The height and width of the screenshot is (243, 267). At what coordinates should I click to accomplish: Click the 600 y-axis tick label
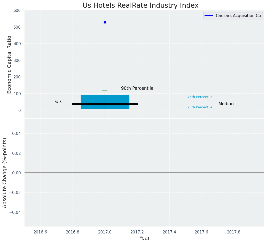pyautogui.click(x=17, y=11)
